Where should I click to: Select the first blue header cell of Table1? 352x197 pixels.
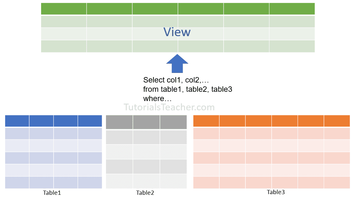pos(17,121)
